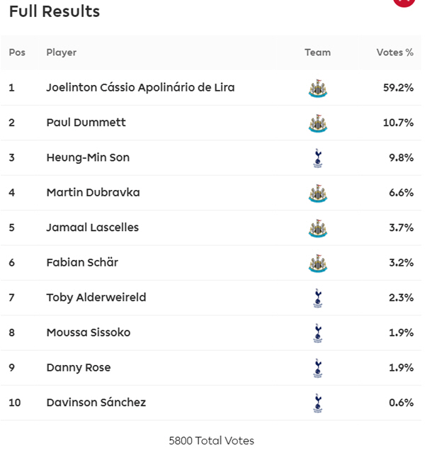Open Heung-Min Son player name
This screenshot has height=455, width=425.
(x=88, y=157)
